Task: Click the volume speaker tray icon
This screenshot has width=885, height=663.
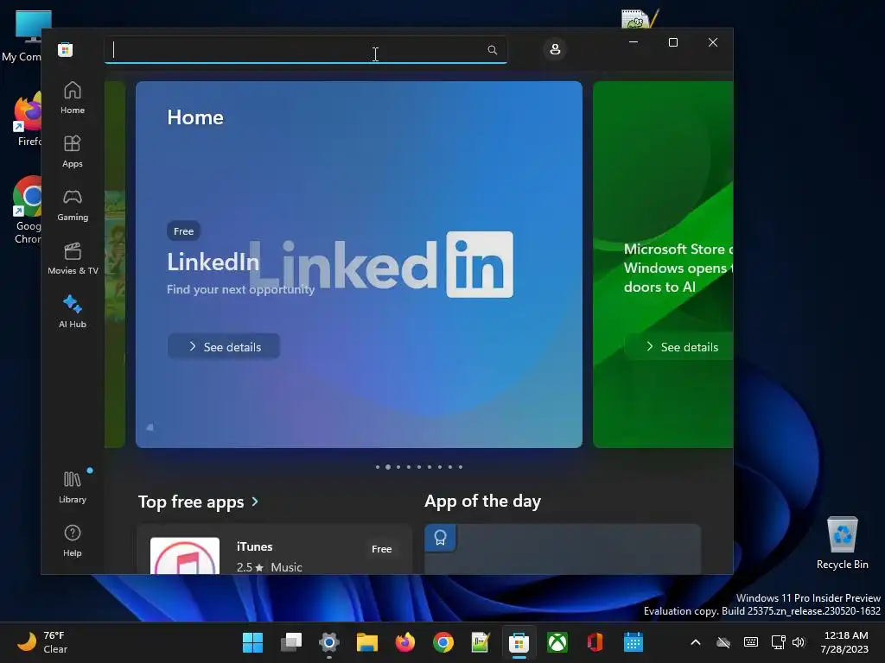Action: pyautogui.click(x=798, y=642)
